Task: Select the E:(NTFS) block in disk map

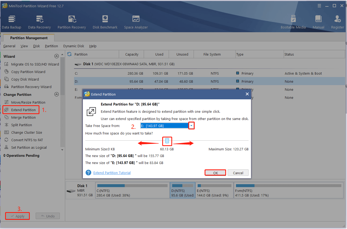Action: pyautogui.click(x=214, y=190)
